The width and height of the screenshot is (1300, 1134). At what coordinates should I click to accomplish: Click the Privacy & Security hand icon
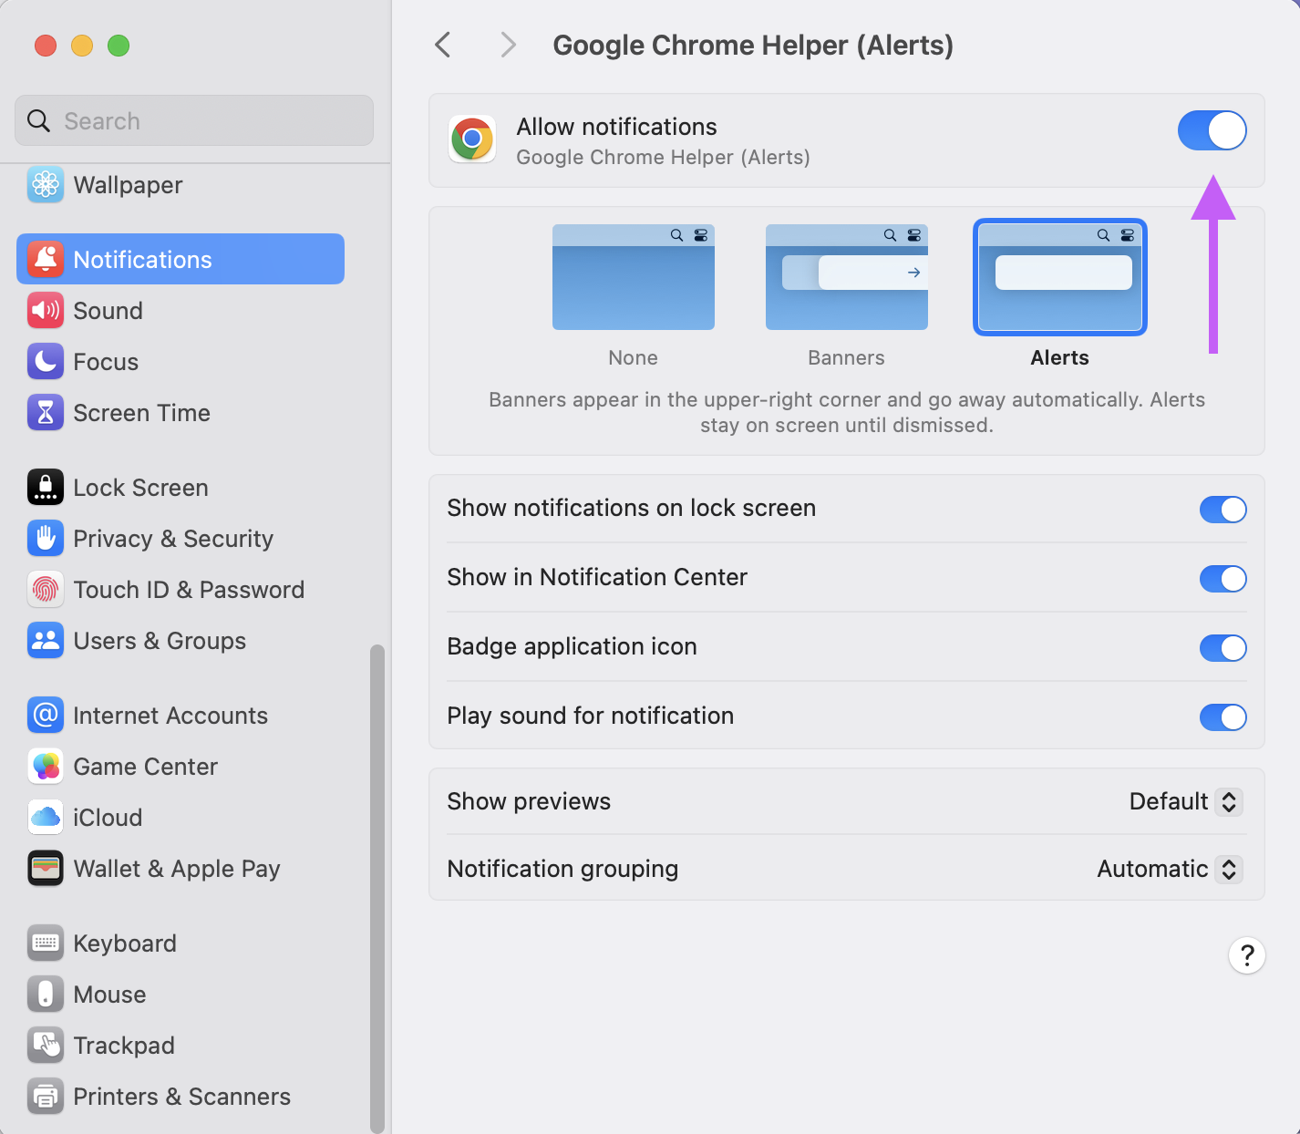[46, 538]
